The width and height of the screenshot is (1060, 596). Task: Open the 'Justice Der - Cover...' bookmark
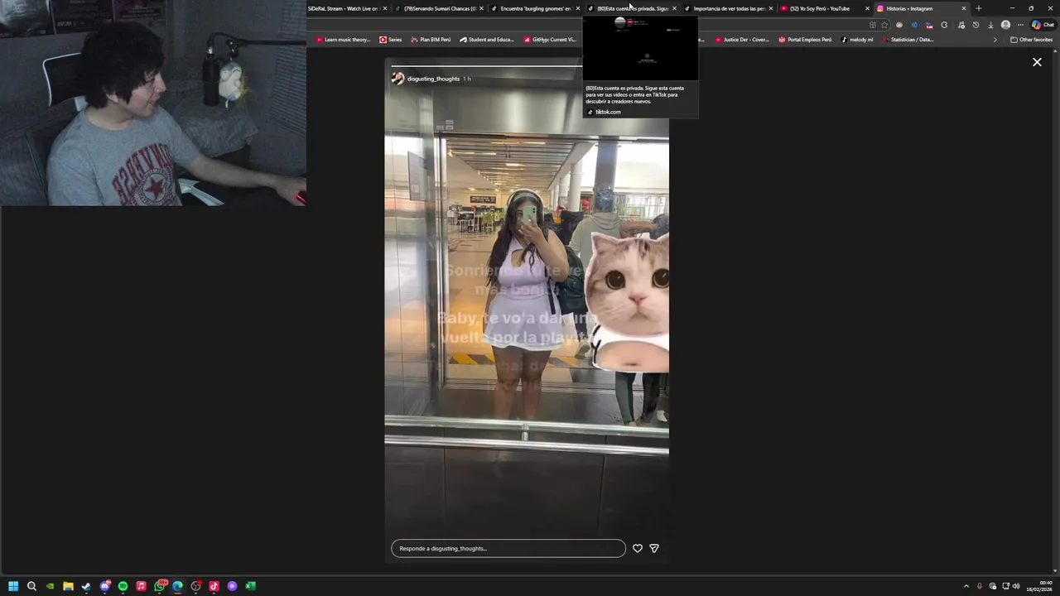[742, 40]
